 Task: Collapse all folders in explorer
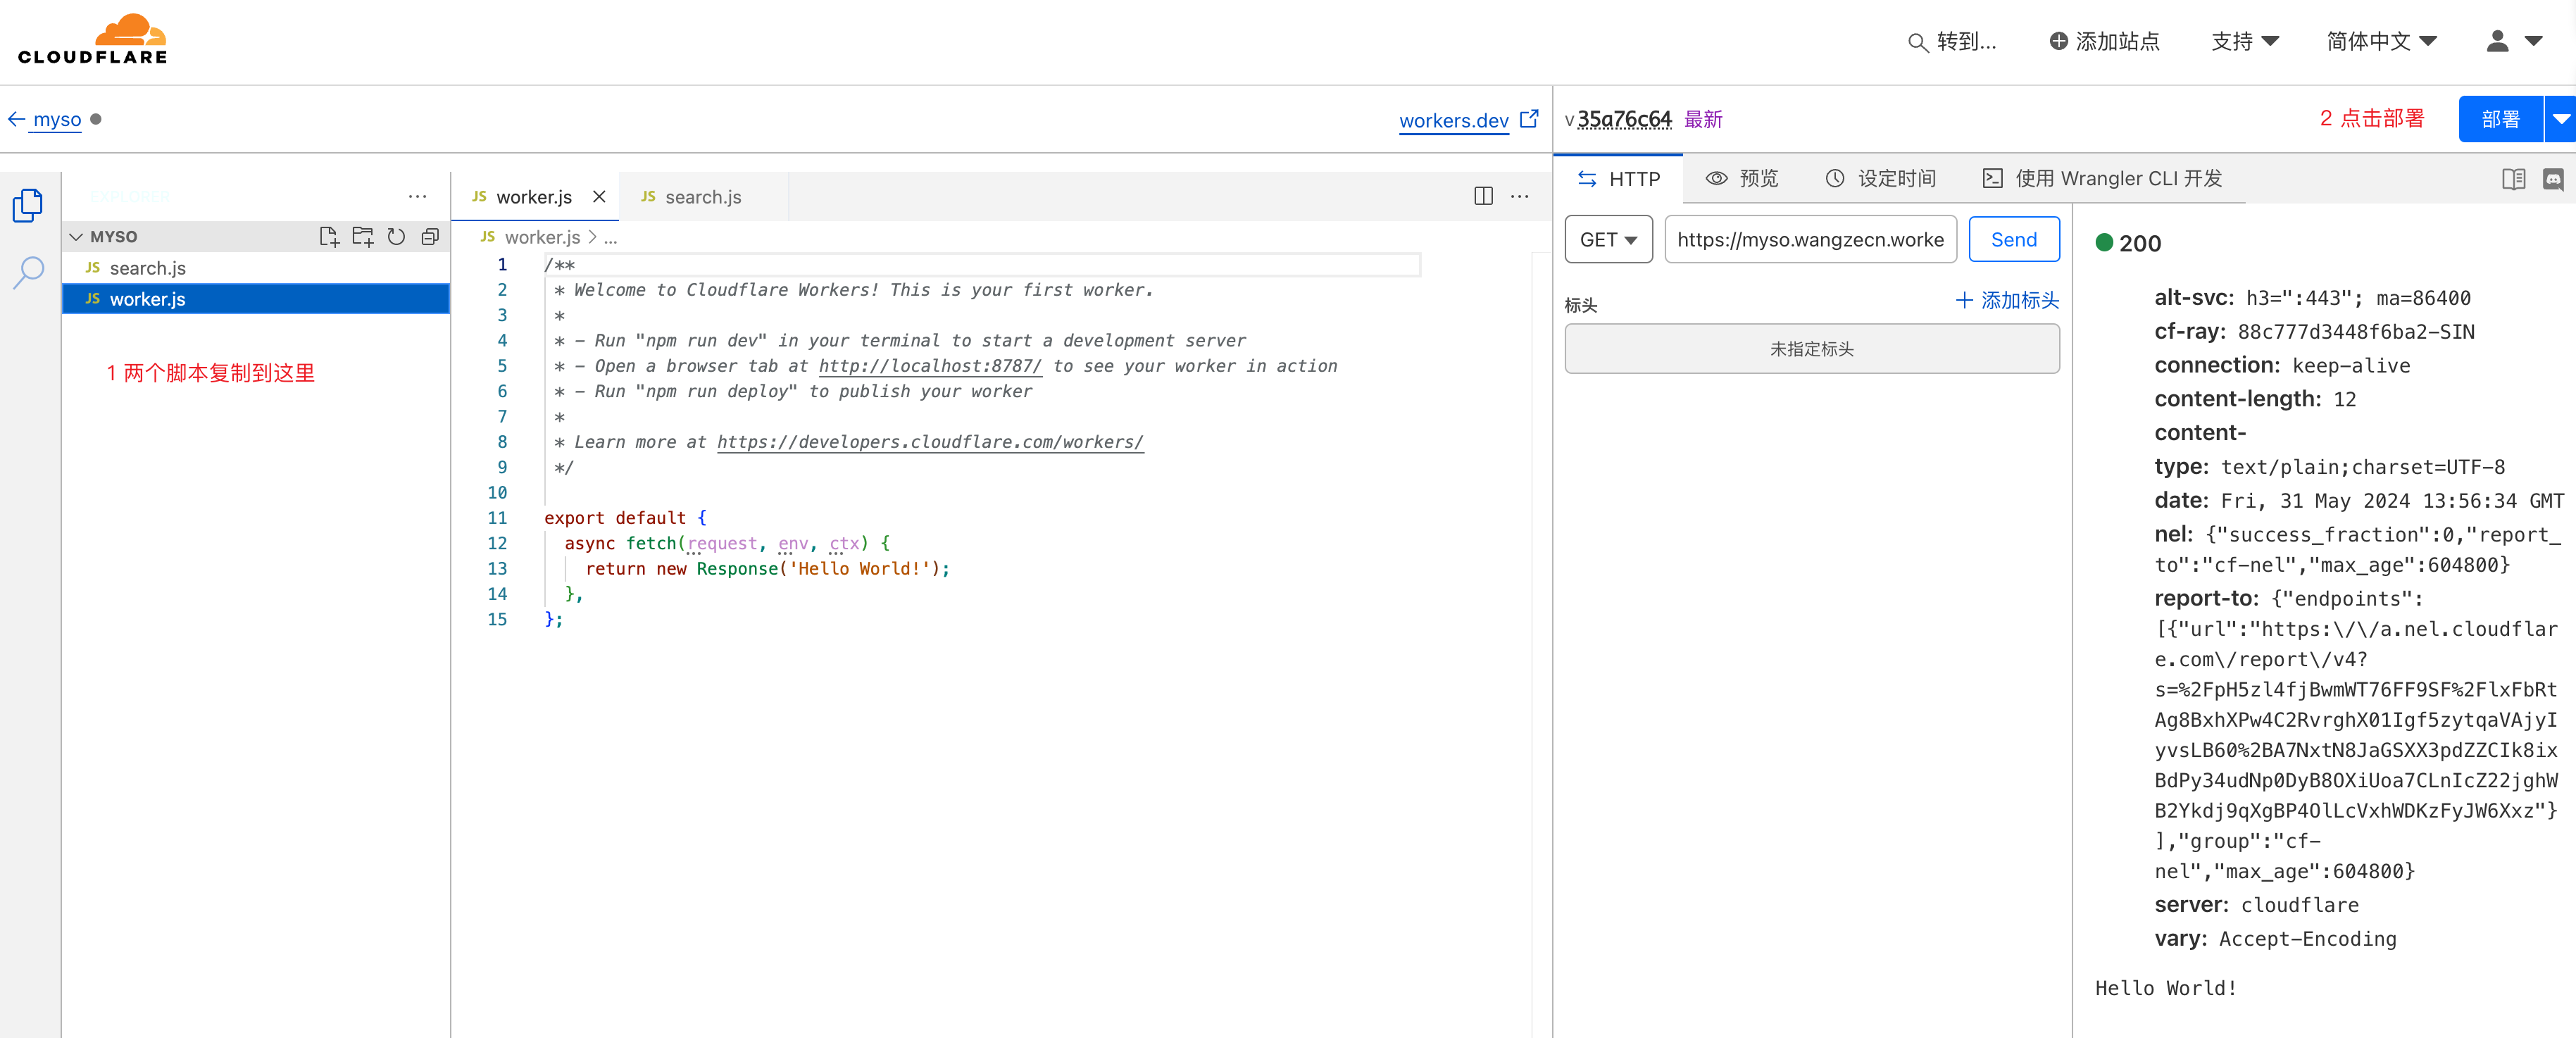click(x=430, y=237)
